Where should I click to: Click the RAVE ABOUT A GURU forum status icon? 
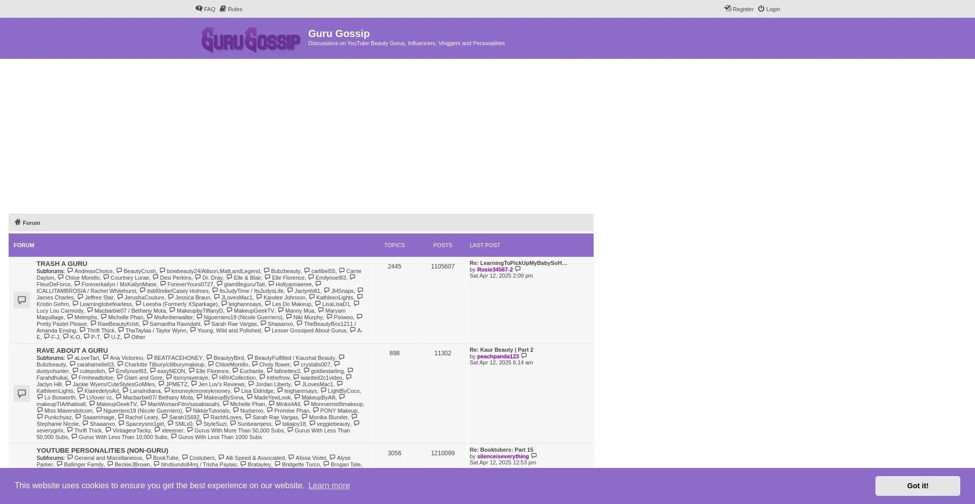click(x=22, y=393)
